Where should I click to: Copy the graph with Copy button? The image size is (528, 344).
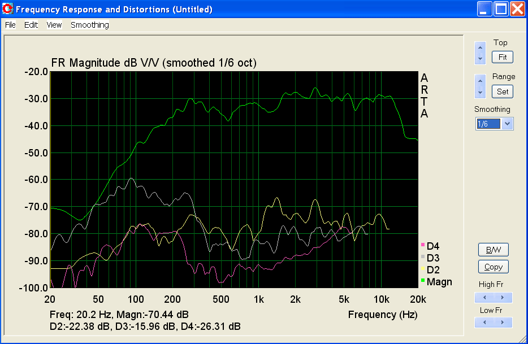click(494, 267)
